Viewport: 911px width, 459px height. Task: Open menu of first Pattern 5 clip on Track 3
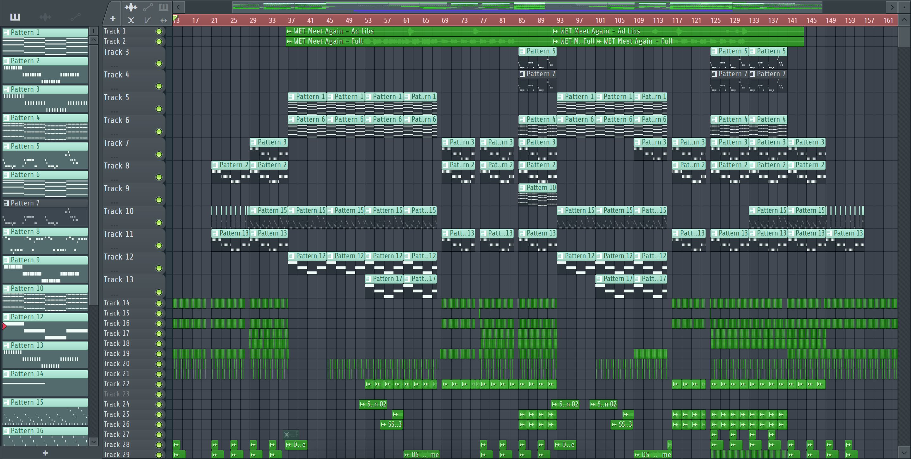[x=522, y=51]
